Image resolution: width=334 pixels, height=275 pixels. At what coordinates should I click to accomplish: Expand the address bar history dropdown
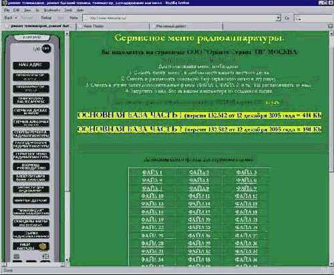coord(279,18)
